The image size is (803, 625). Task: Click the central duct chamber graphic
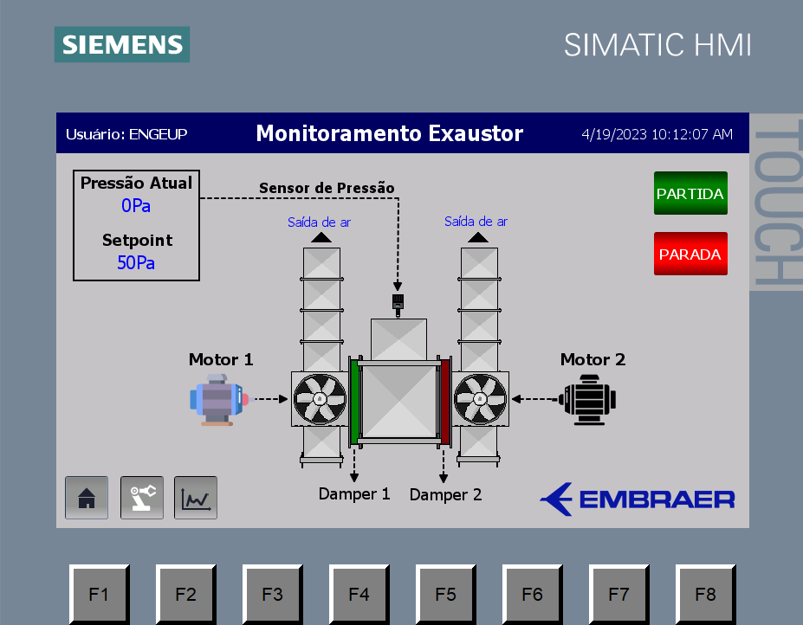399,401
